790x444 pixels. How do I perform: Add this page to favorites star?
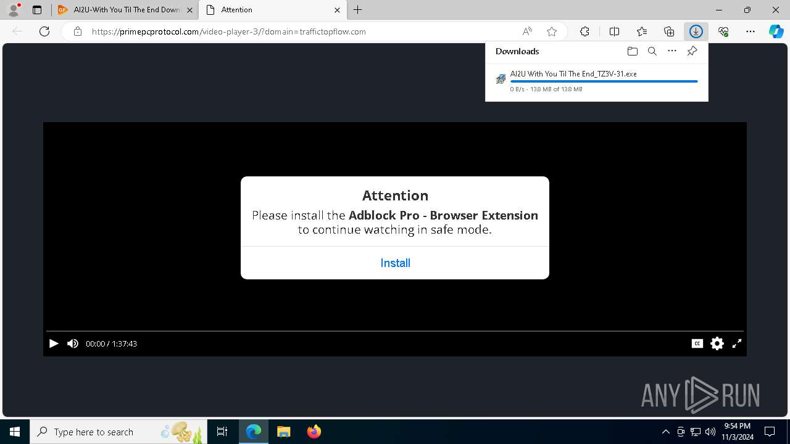click(552, 31)
